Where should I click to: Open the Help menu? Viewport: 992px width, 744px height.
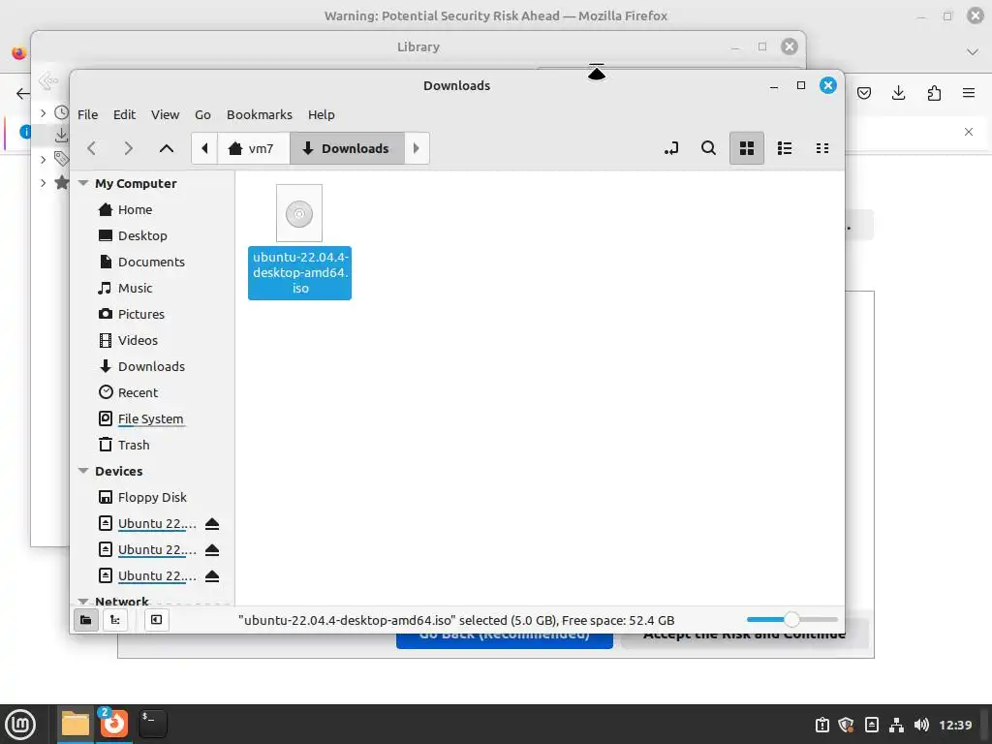pyautogui.click(x=322, y=114)
